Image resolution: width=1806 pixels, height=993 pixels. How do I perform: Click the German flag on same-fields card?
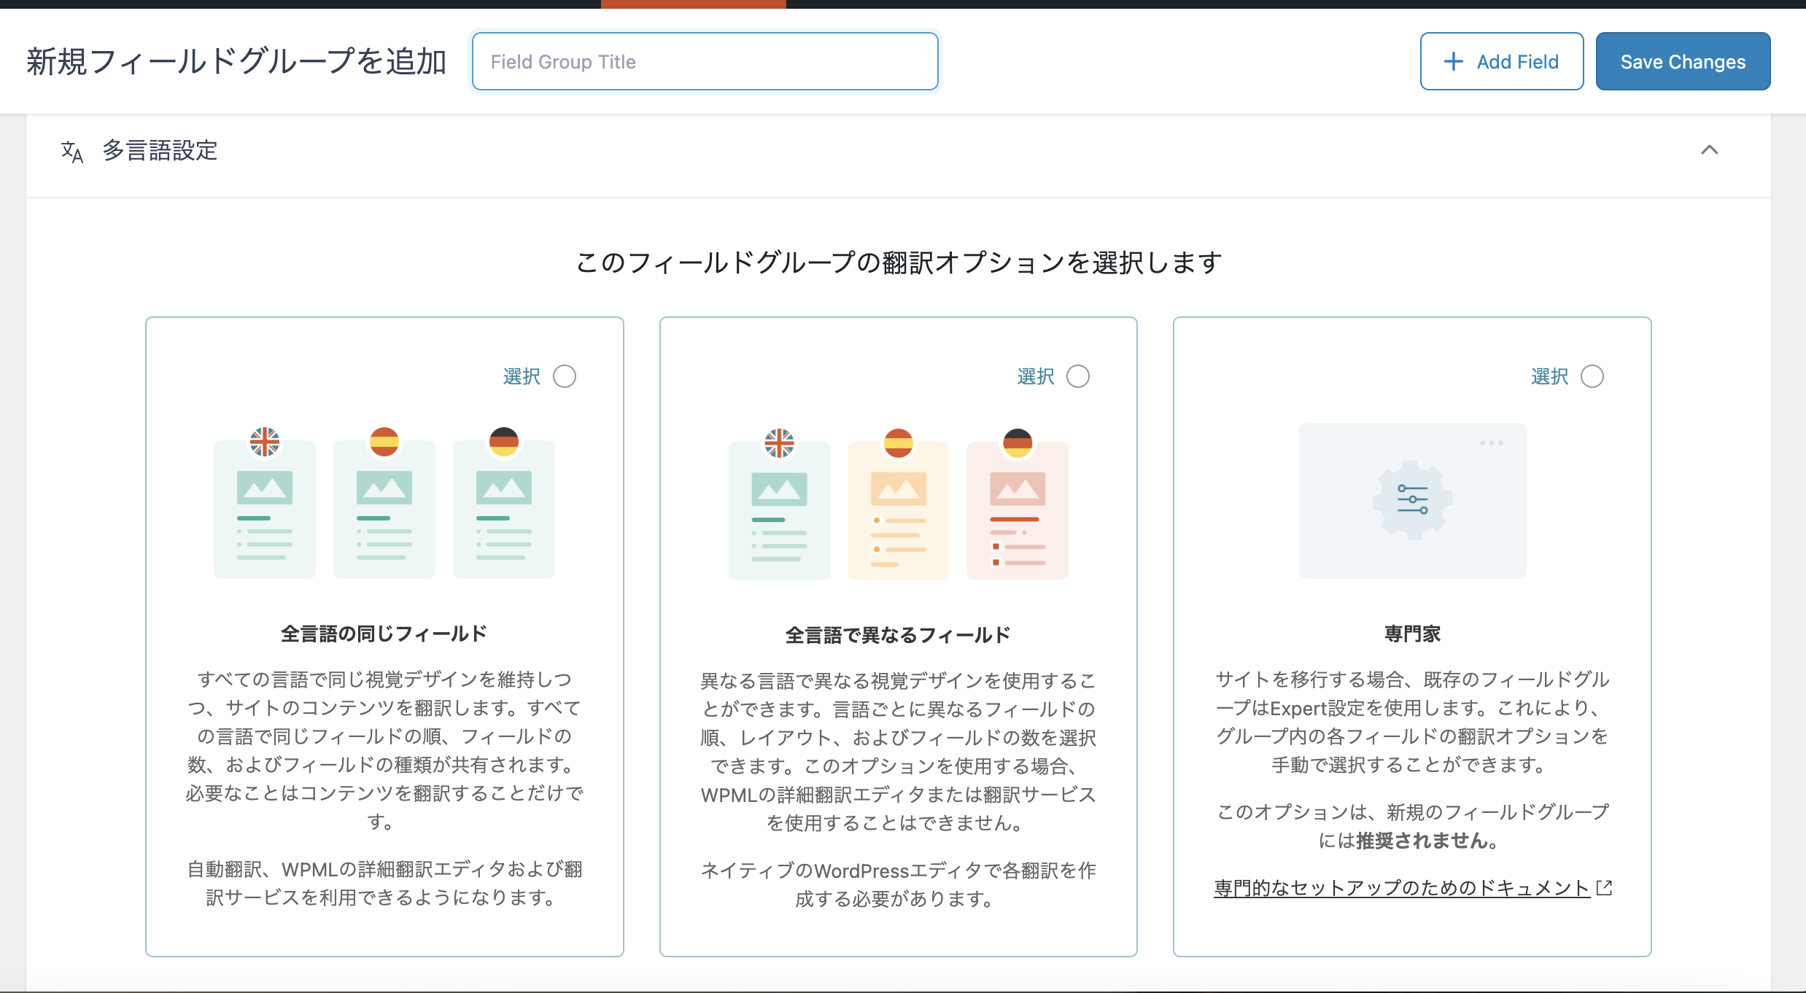tap(504, 442)
